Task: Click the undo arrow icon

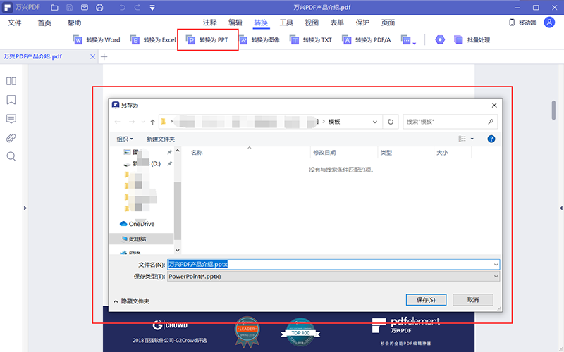Action: pos(122,8)
